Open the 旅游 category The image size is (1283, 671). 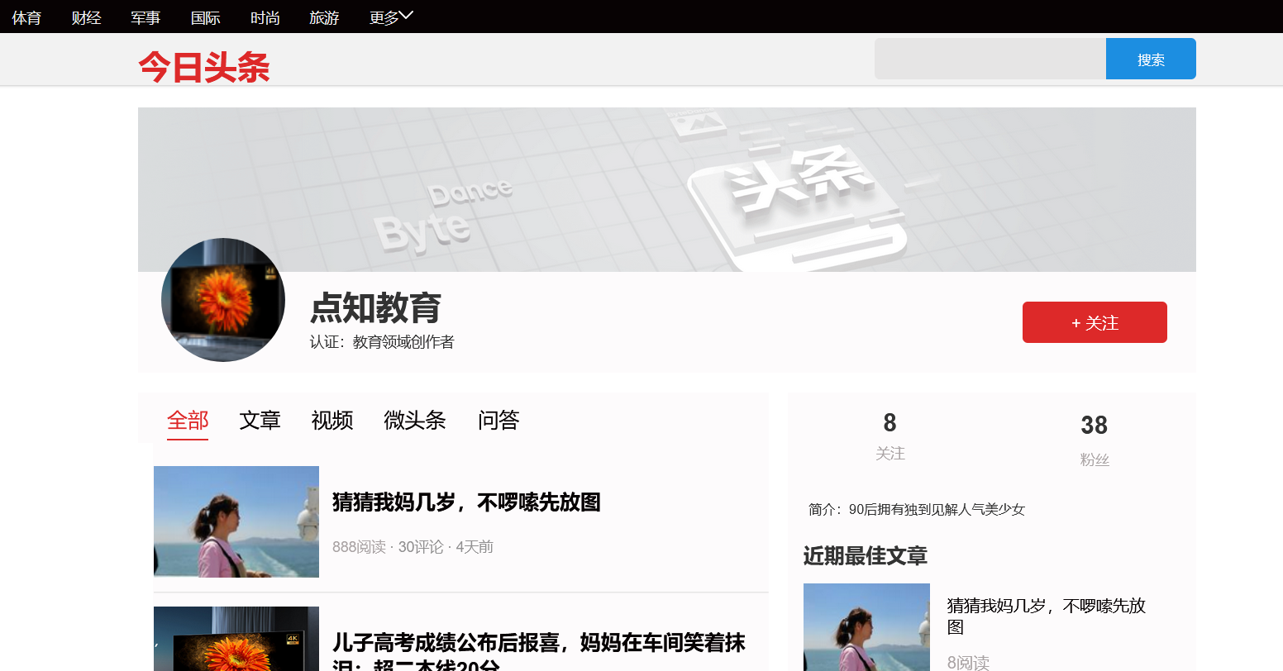tap(324, 17)
